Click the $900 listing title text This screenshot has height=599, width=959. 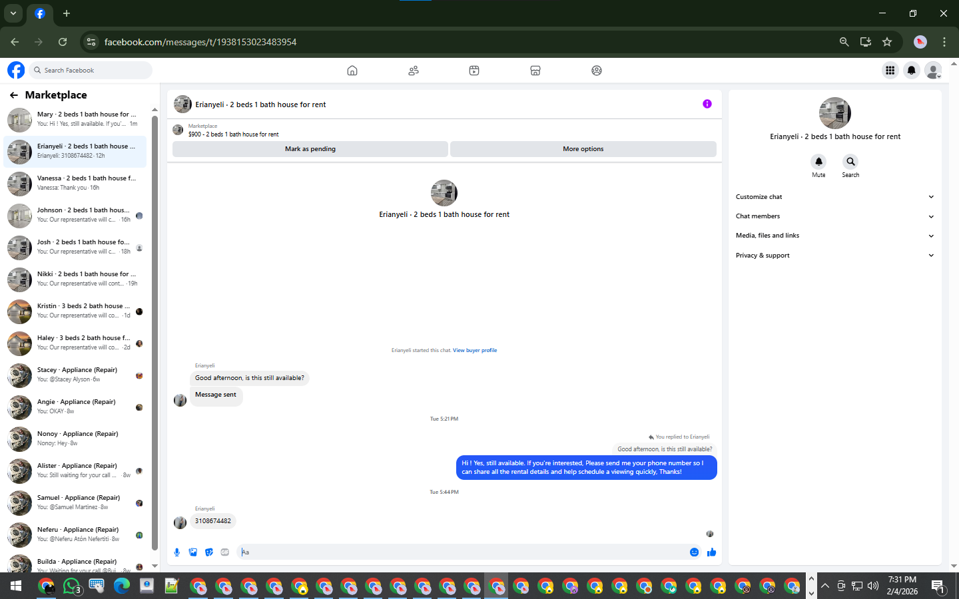pos(233,134)
